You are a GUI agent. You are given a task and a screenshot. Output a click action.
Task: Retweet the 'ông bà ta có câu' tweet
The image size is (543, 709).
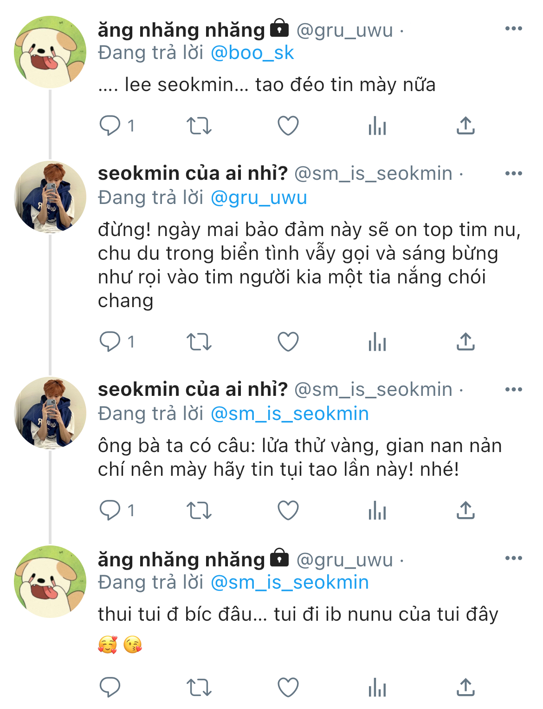coord(199,511)
